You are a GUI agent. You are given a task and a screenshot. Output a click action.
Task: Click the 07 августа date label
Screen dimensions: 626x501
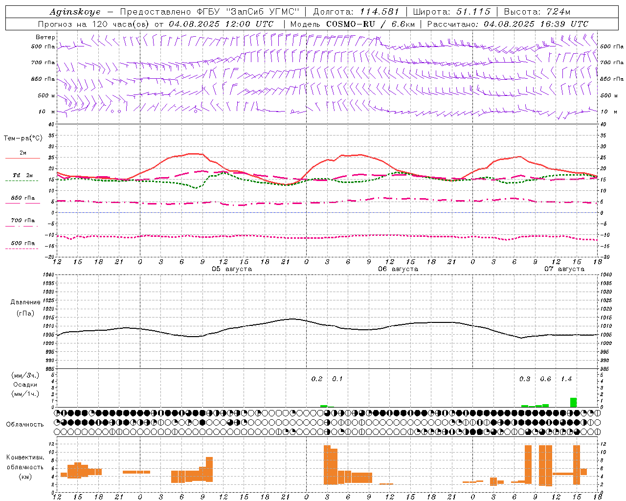point(564,269)
